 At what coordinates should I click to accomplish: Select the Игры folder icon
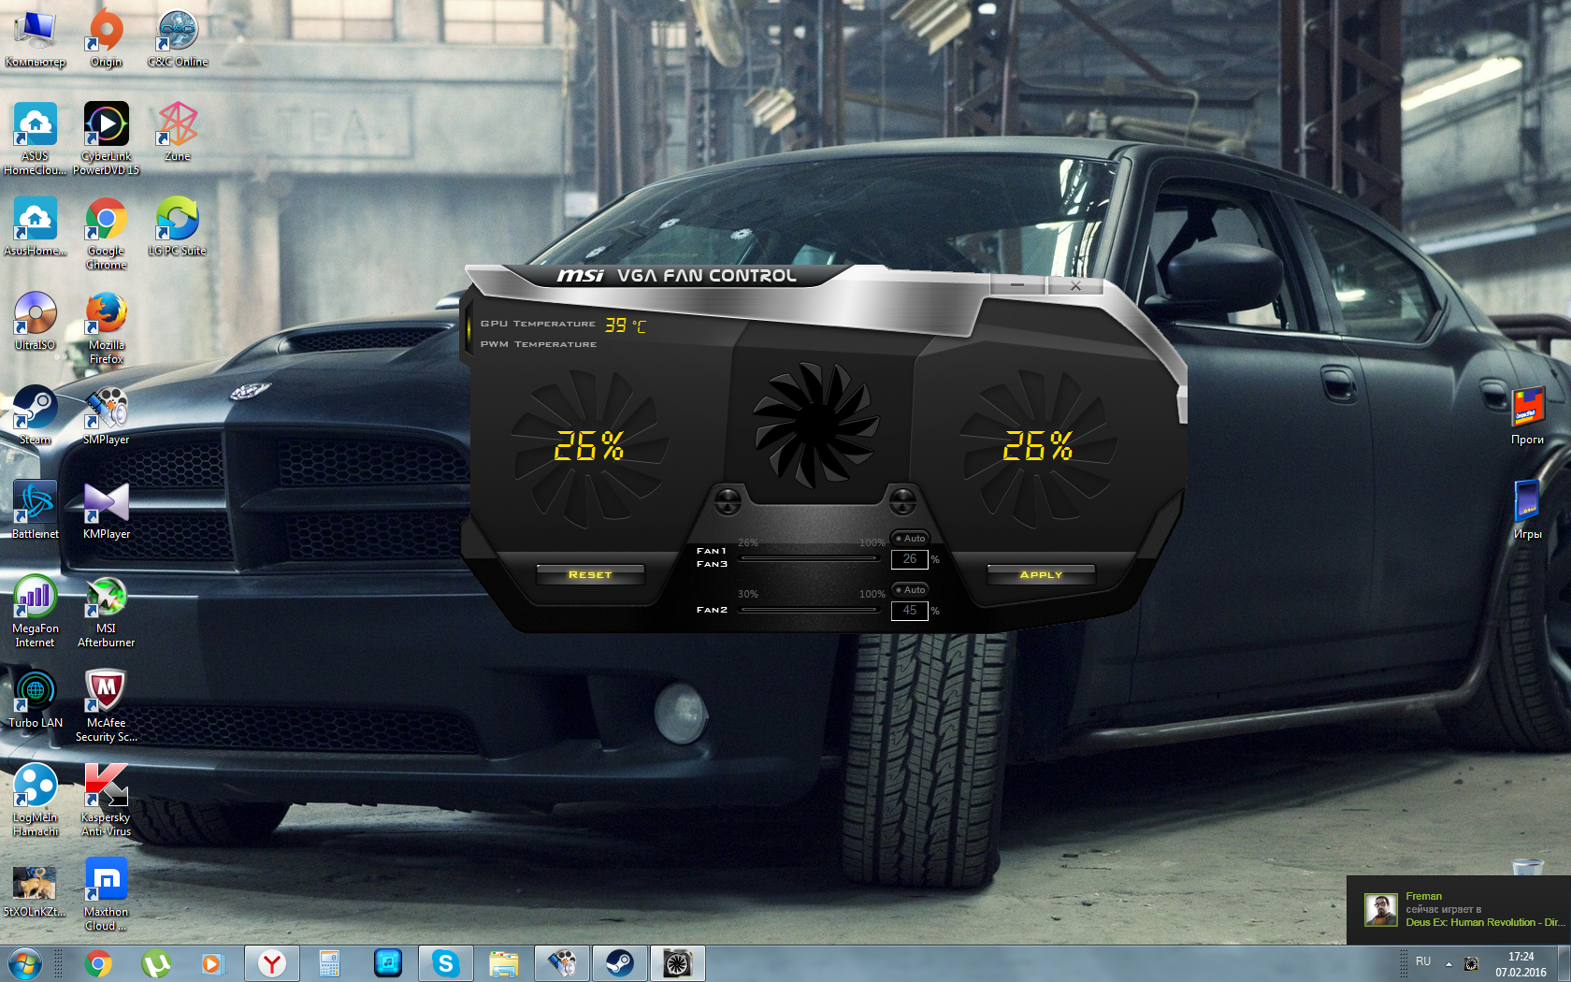(1528, 510)
